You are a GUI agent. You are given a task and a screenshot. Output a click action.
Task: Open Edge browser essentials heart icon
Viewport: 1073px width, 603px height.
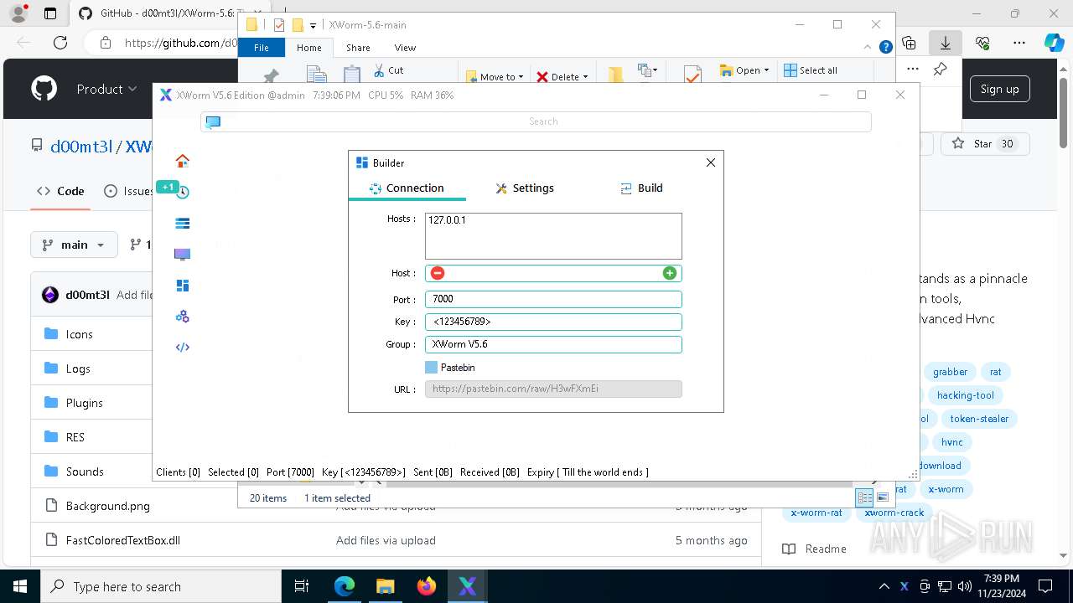pos(982,43)
